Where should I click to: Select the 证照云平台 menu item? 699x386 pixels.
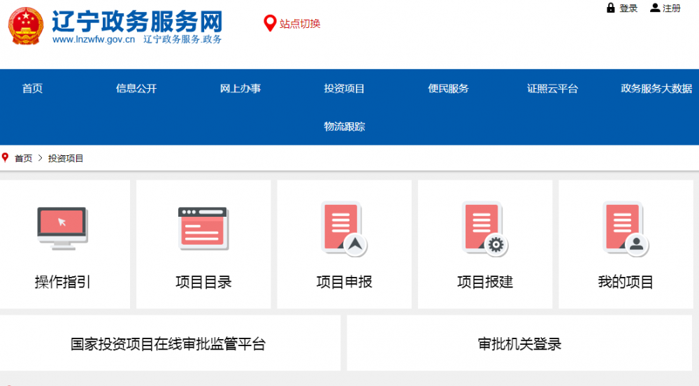click(x=552, y=89)
